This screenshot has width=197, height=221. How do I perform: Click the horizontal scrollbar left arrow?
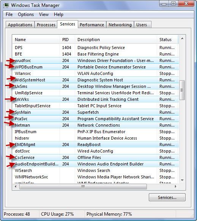(16, 186)
